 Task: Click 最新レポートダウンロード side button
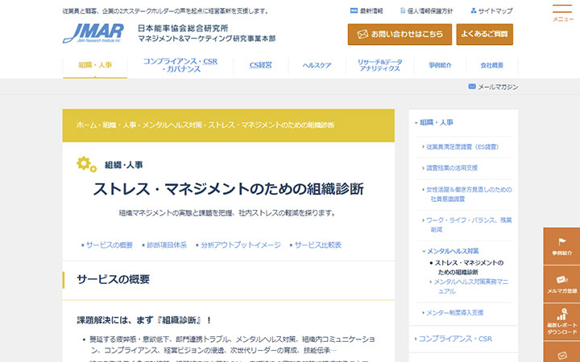coord(561,322)
